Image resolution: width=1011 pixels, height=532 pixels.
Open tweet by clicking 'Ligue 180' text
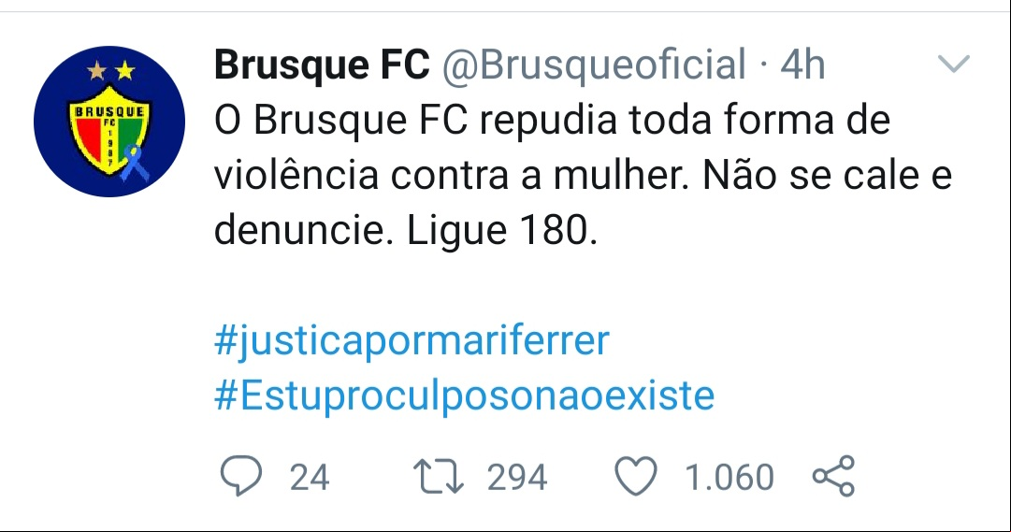[x=501, y=231]
